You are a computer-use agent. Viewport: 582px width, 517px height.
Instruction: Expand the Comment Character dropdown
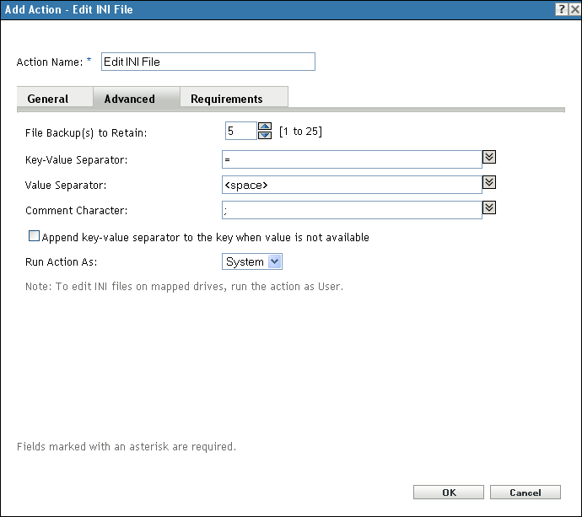tap(489, 207)
